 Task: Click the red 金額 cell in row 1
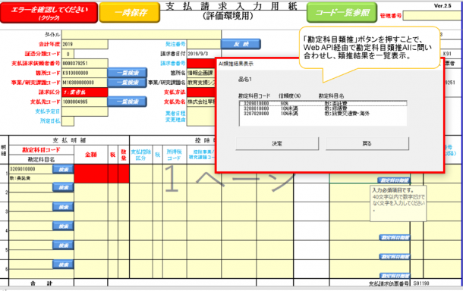(x=91, y=174)
